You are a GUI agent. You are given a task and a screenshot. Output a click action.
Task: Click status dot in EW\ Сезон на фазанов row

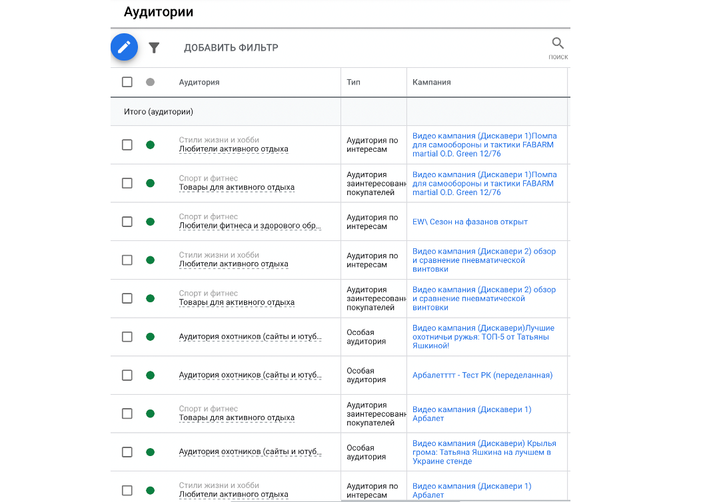click(151, 222)
